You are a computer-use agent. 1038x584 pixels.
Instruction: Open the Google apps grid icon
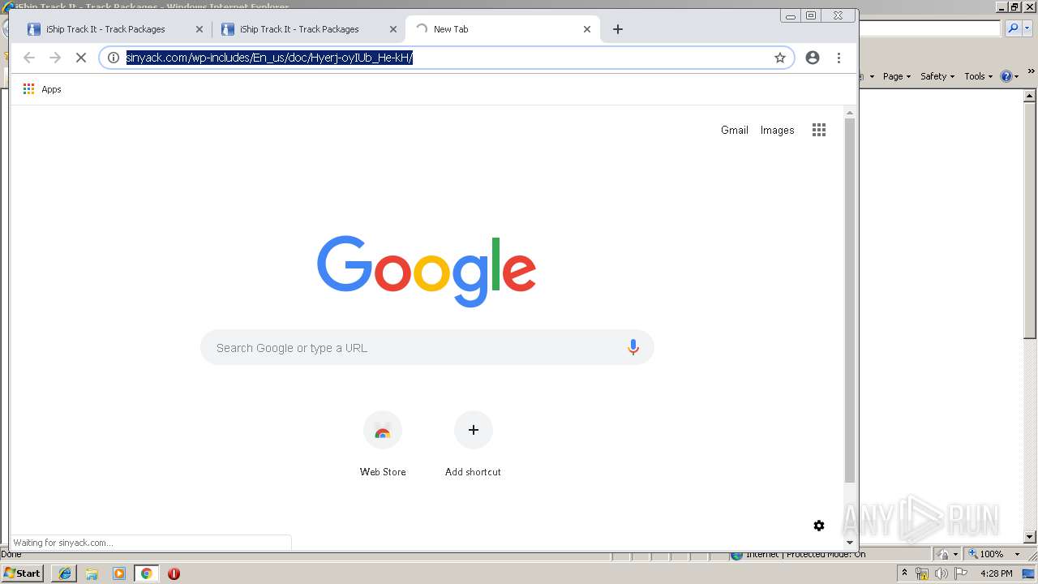point(819,130)
